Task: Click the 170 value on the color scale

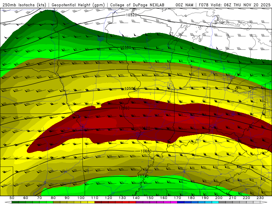Action: 177,198
